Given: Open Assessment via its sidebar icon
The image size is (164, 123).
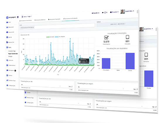Looking at the screenshot, I should 7,32.
